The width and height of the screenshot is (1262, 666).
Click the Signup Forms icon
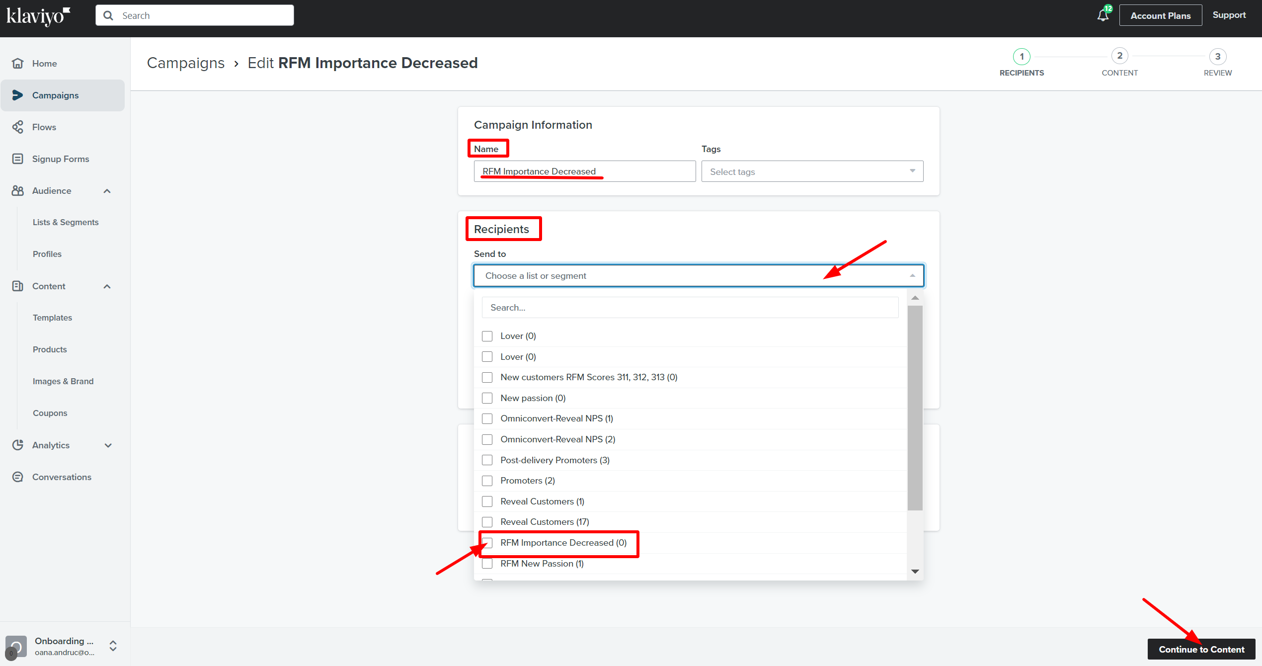point(18,159)
